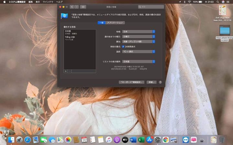Screen dimensions: 233x145
Task: Select 日本語 in preferred languages list
Action: [x=80, y=32]
